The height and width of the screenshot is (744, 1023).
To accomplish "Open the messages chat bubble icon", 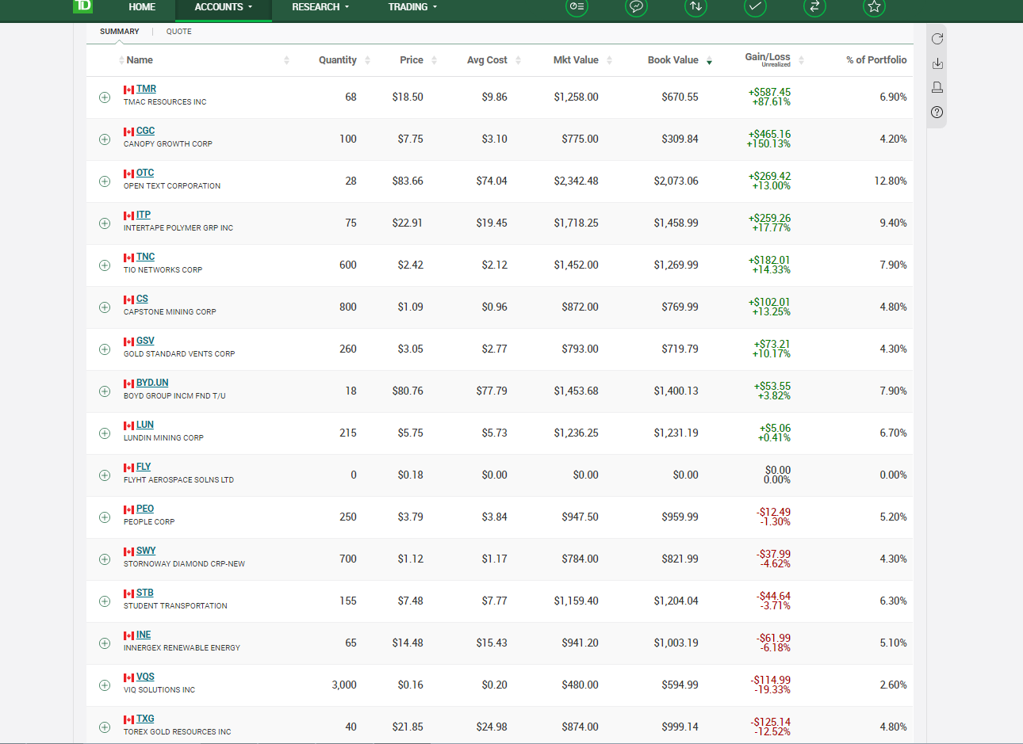I will [636, 8].
